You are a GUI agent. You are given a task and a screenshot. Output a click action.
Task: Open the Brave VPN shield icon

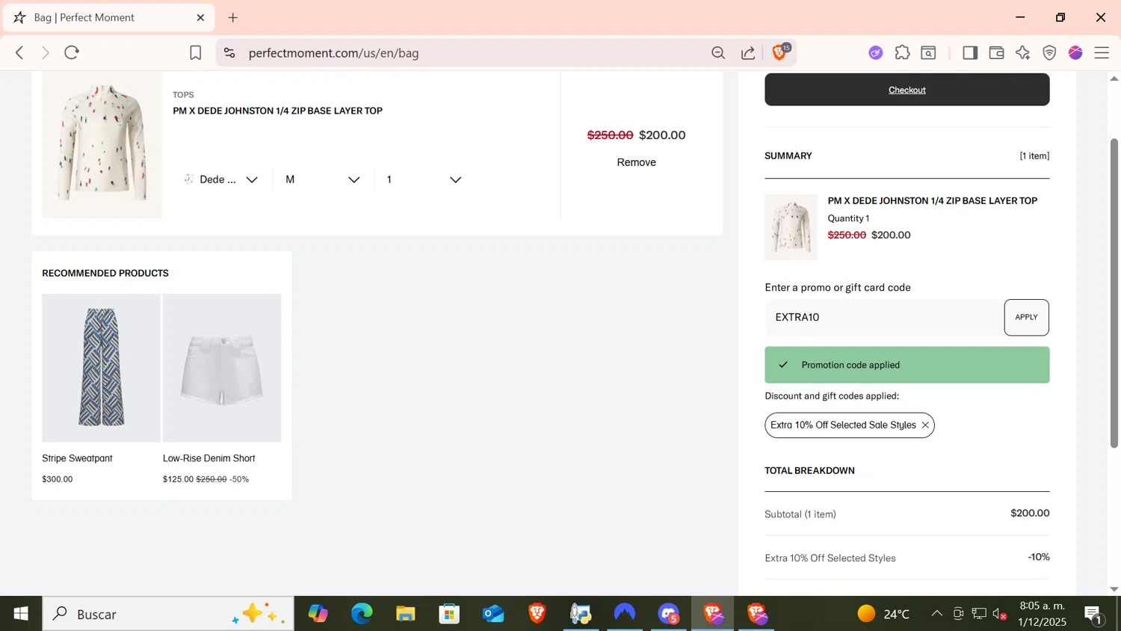1049,53
